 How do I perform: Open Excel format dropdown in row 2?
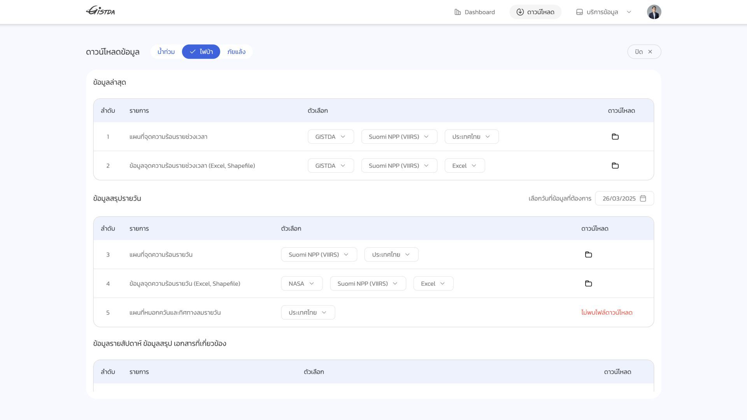tap(465, 166)
